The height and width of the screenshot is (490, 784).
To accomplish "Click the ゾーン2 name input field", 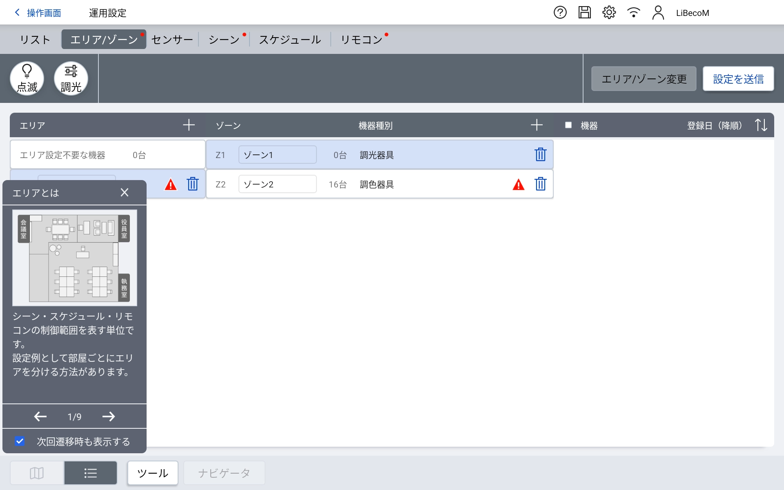I will (277, 184).
